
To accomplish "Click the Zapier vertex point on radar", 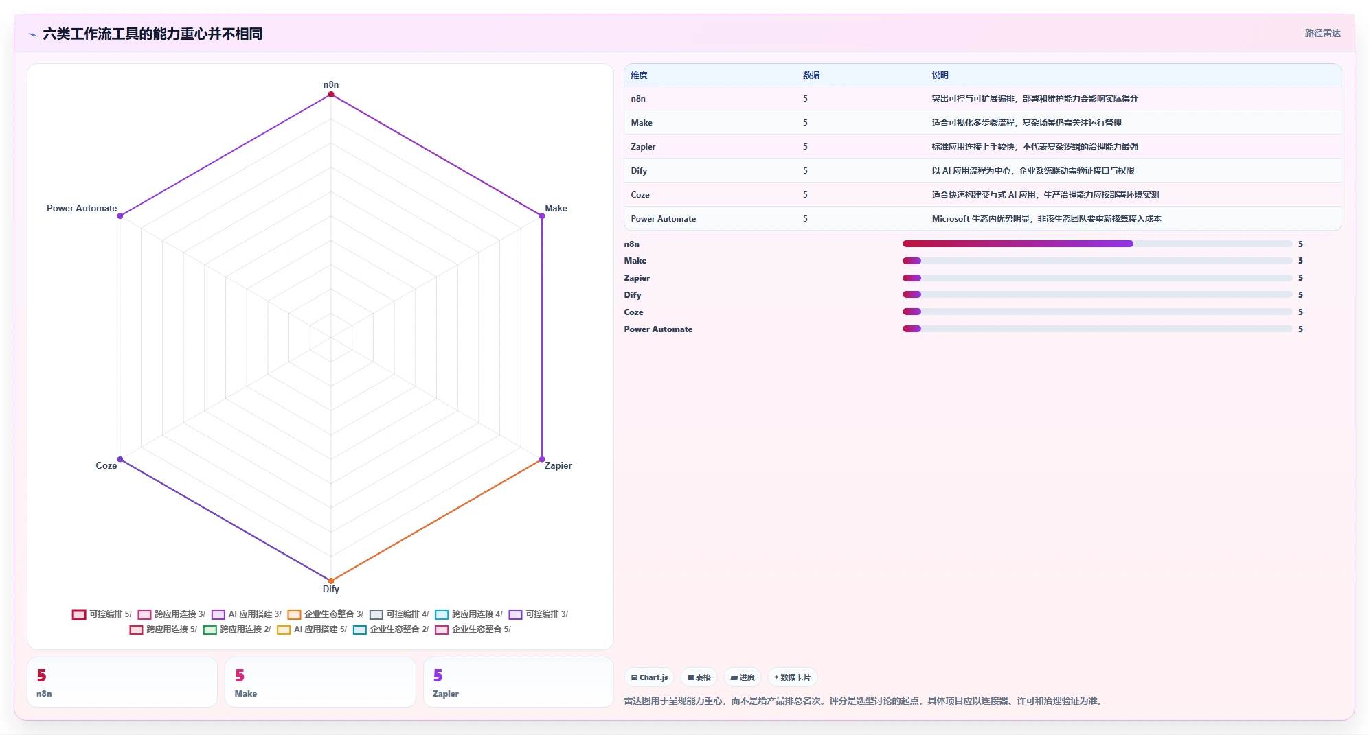I will pyautogui.click(x=542, y=459).
